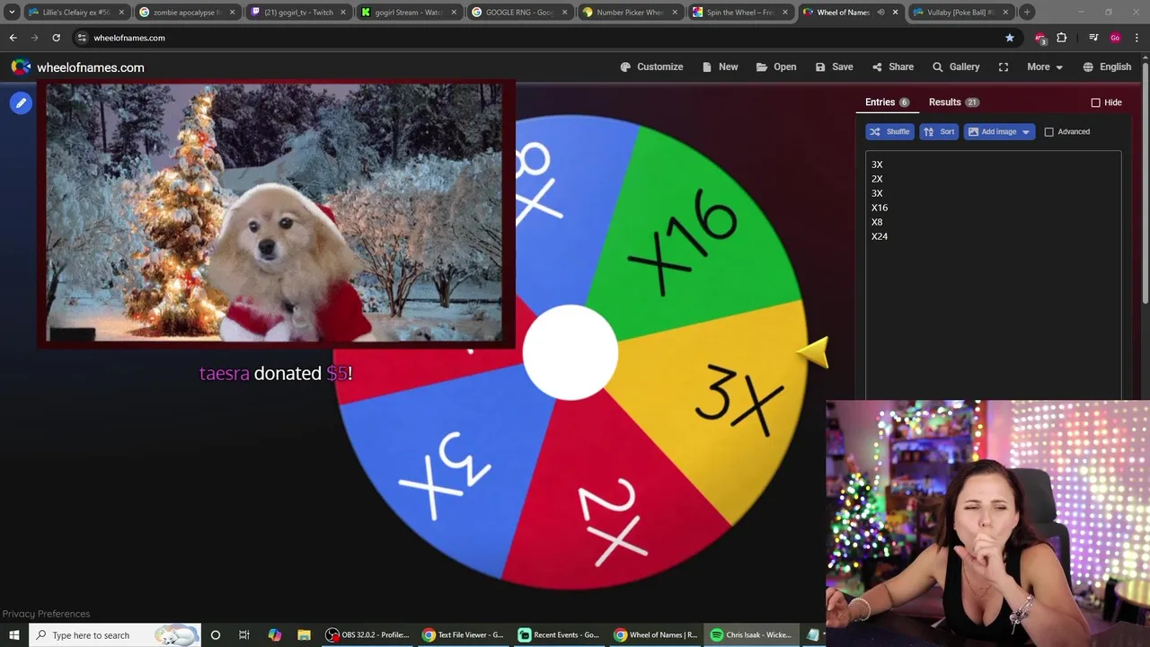Open the Chrome profile avatar

(x=1115, y=38)
